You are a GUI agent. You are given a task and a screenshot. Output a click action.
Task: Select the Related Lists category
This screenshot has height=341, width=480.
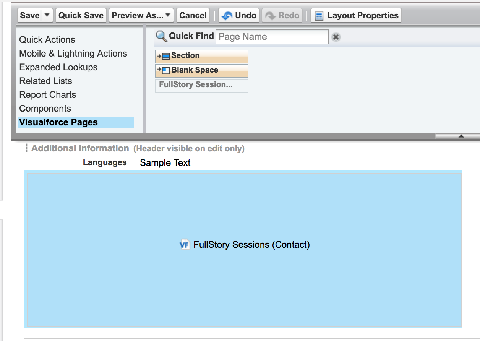click(x=45, y=81)
